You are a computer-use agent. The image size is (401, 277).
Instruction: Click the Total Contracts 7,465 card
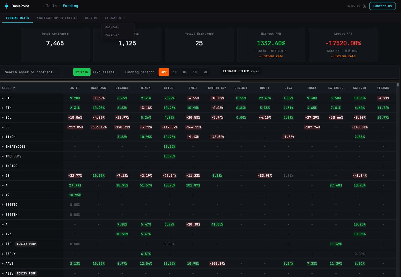(x=55, y=45)
